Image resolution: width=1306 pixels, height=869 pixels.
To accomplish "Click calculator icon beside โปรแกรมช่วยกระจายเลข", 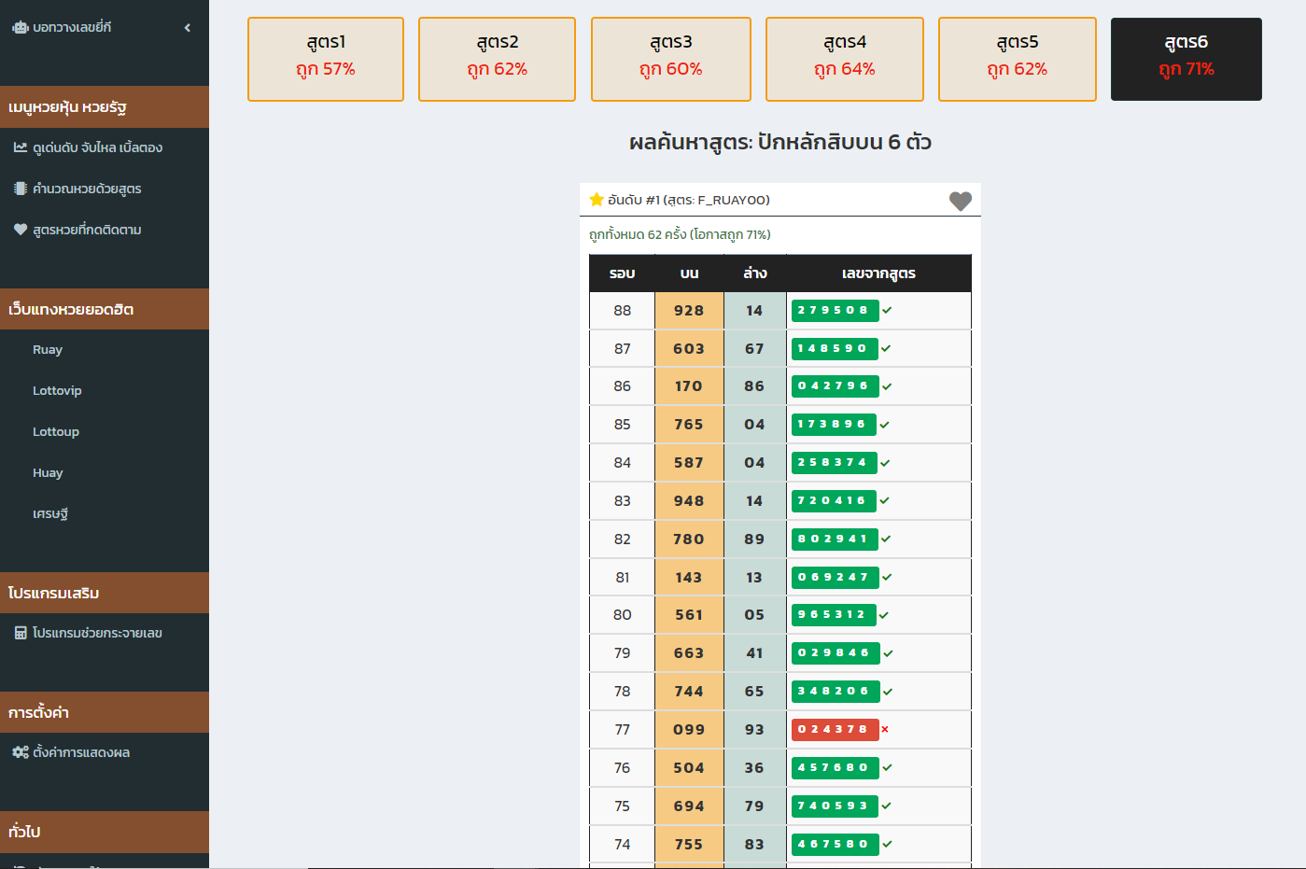I will click(x=21, y=633).
